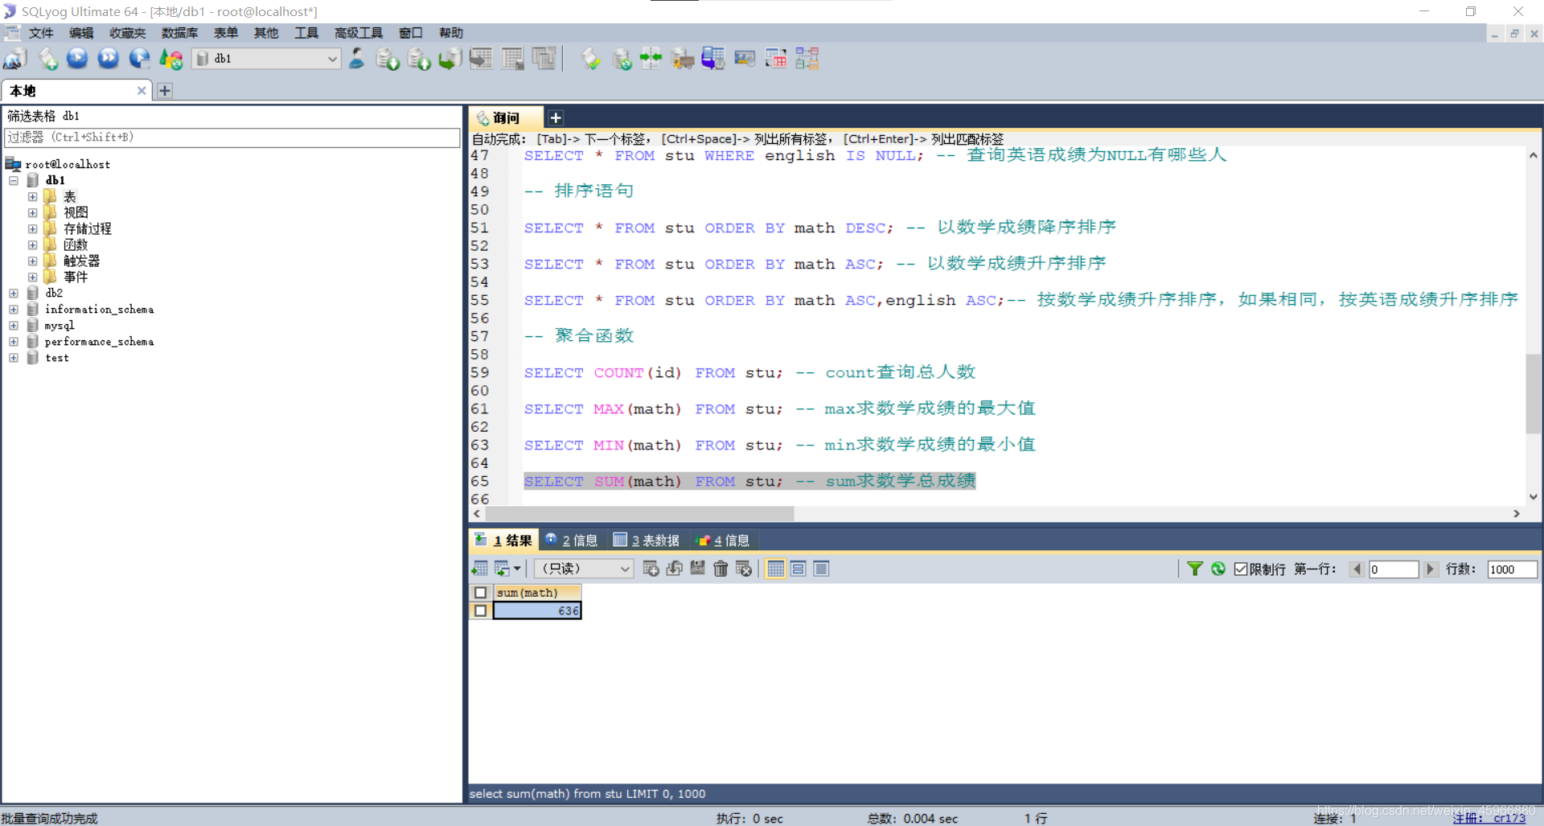
Task: Open the (只读) read-only dropdown
Action: coord(584,569)
